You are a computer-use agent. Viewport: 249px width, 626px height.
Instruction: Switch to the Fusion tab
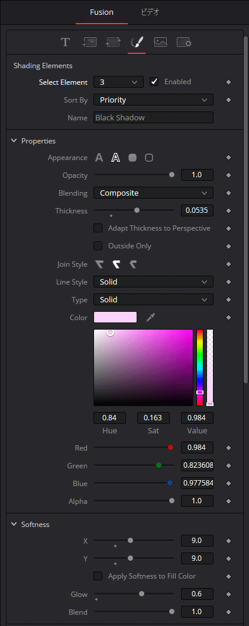coord(102,12)
